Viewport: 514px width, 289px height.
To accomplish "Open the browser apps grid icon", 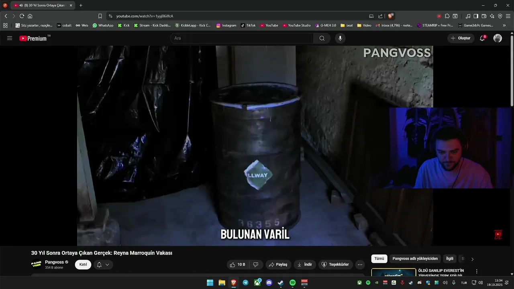I will [x=6, y=25].
